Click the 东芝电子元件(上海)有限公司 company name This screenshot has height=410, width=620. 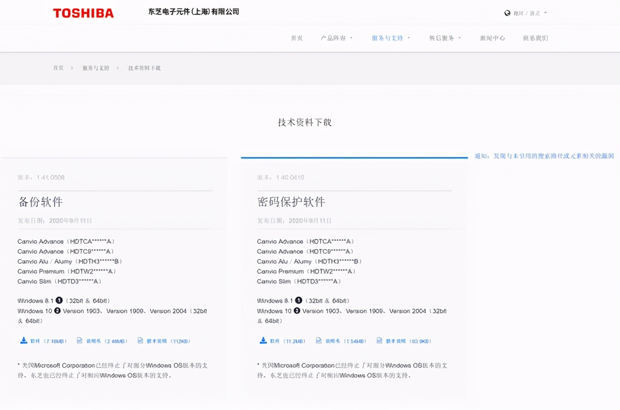(194, 11)
